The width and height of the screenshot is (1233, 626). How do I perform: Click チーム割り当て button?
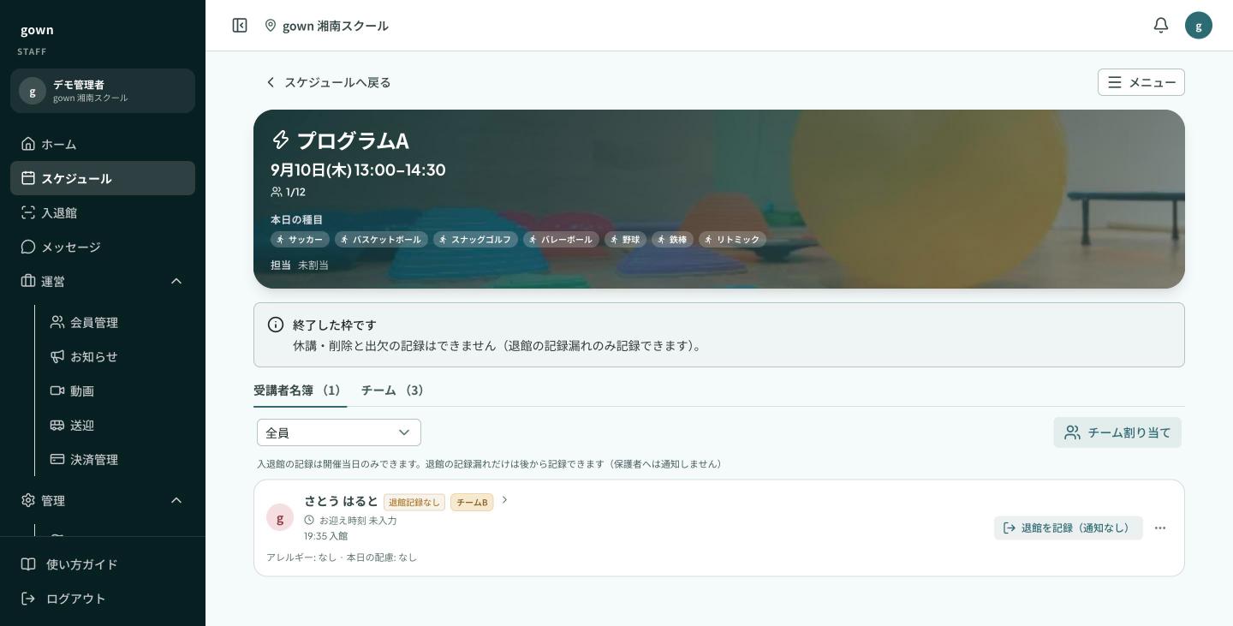pos(1117,432)
